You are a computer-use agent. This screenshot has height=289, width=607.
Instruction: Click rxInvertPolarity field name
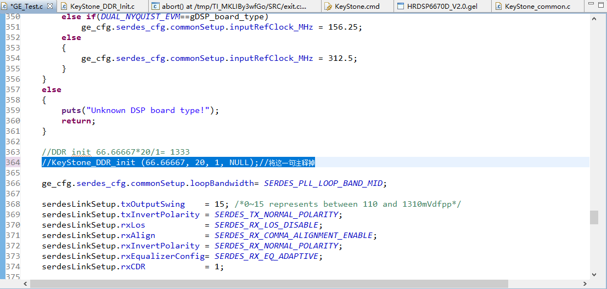click(160, 246)
